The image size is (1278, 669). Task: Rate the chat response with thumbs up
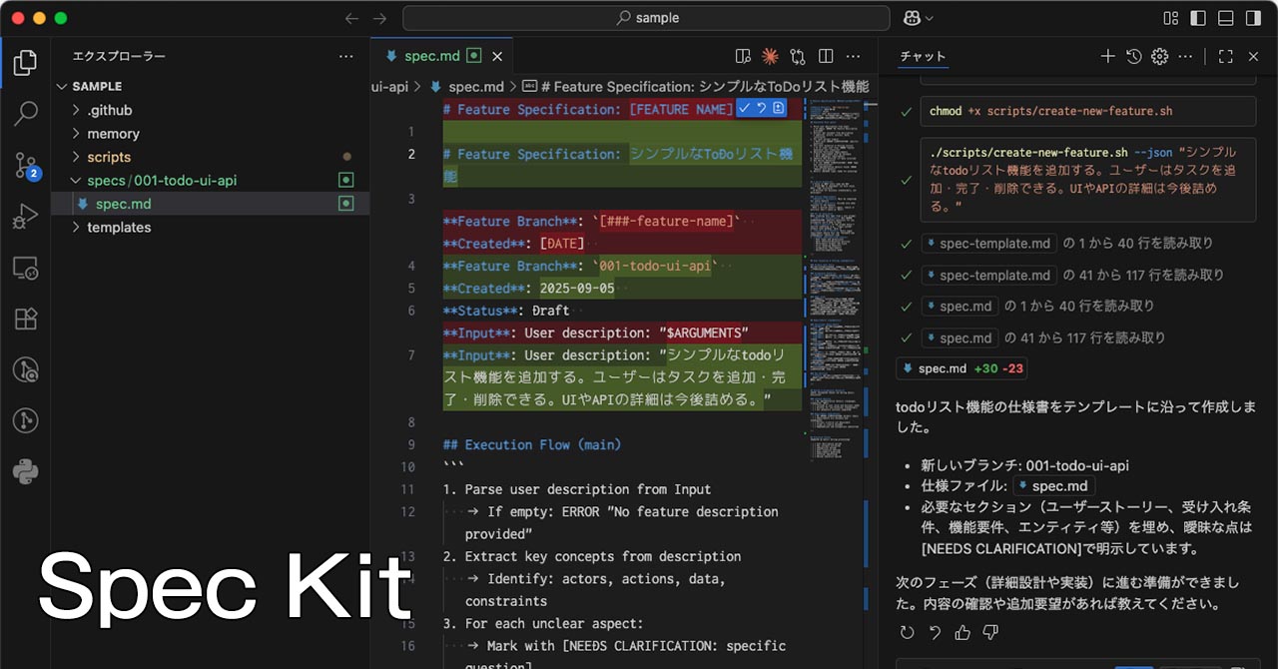(961, 632)
